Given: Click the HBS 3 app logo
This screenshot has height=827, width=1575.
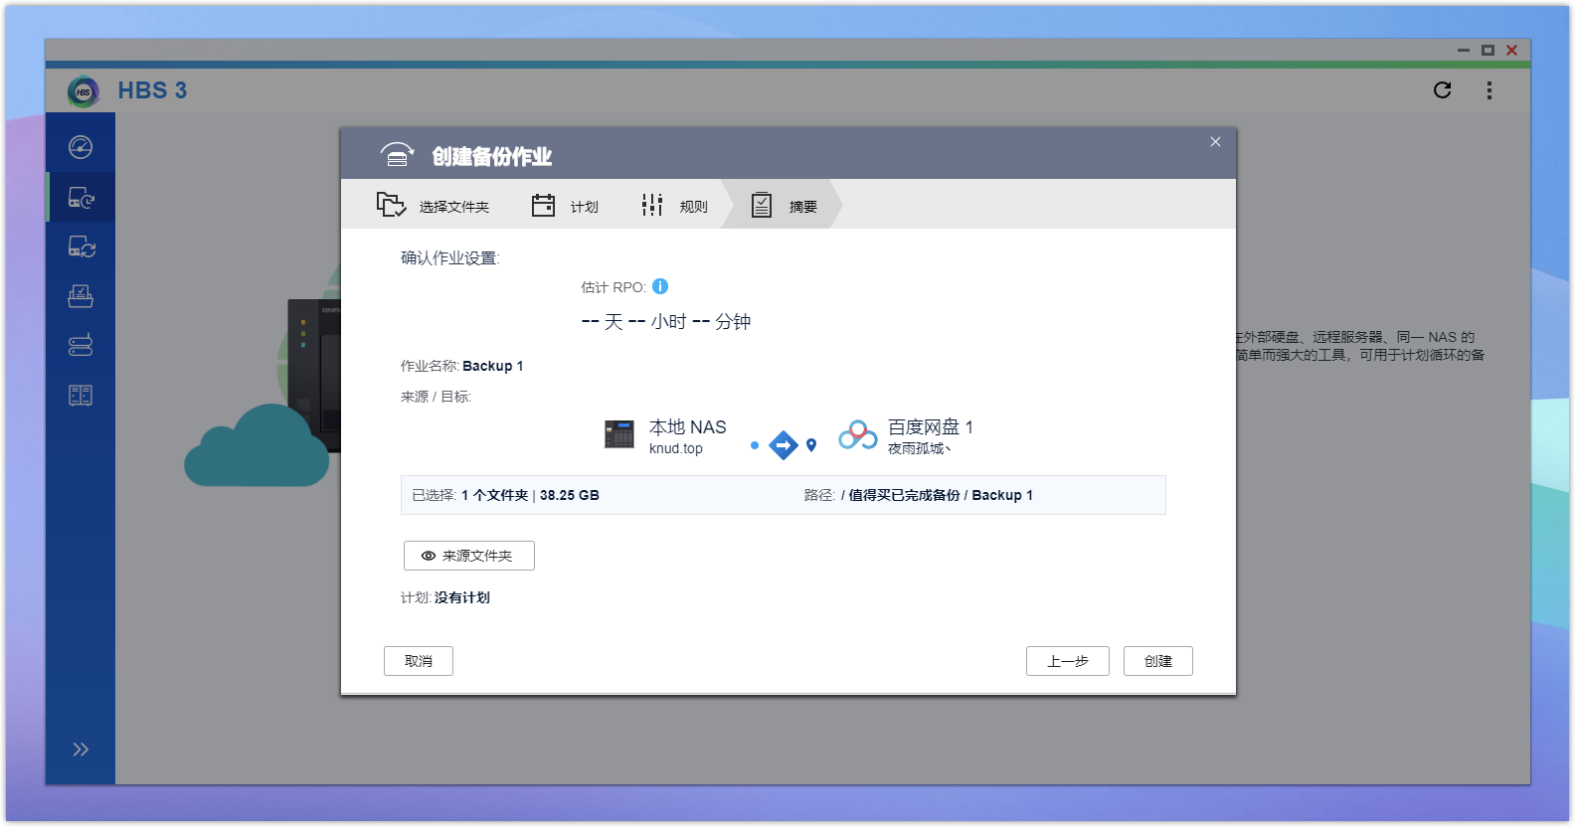Looking at the screenshot, I should pos(84,91).
